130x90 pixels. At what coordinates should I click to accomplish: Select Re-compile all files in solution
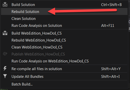64,69
